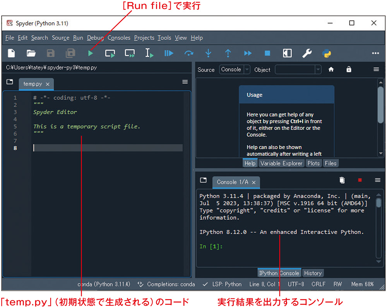Viewport: 387px width, 307px height.
Task: Expand the Object combo box arrow
Action: [x=318, y=70]
